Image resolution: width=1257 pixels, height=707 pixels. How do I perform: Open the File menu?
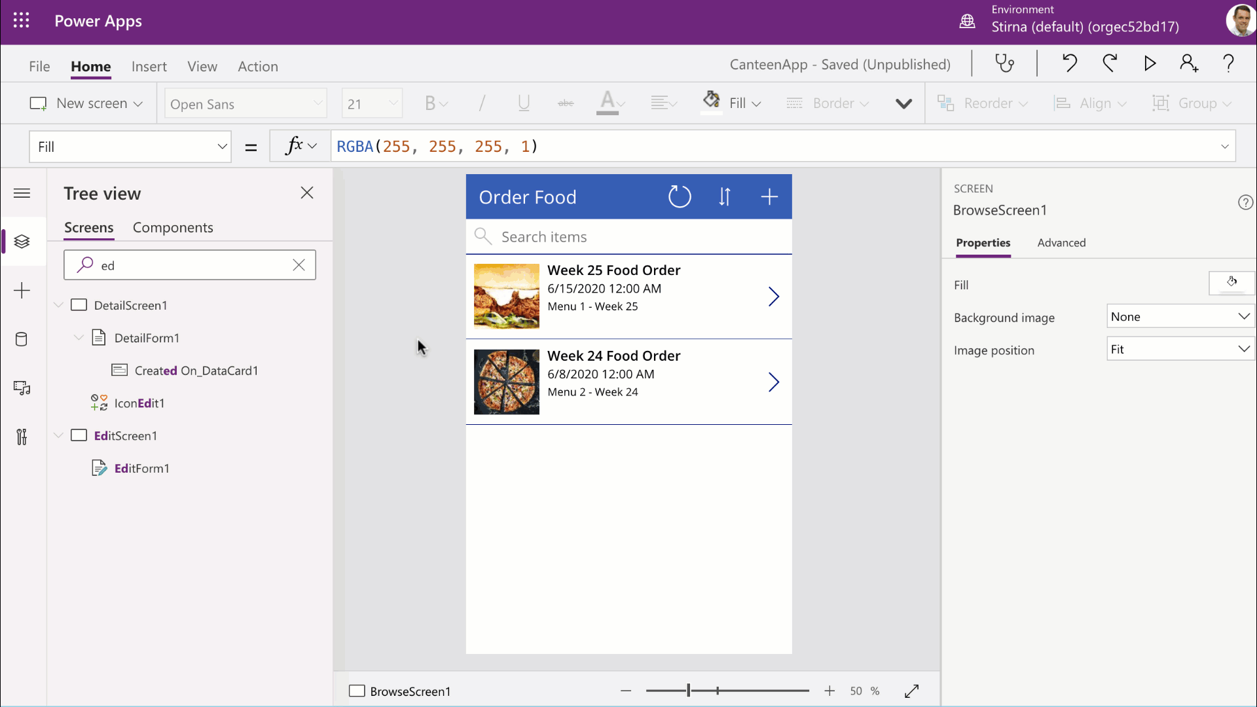click(39, 67)
